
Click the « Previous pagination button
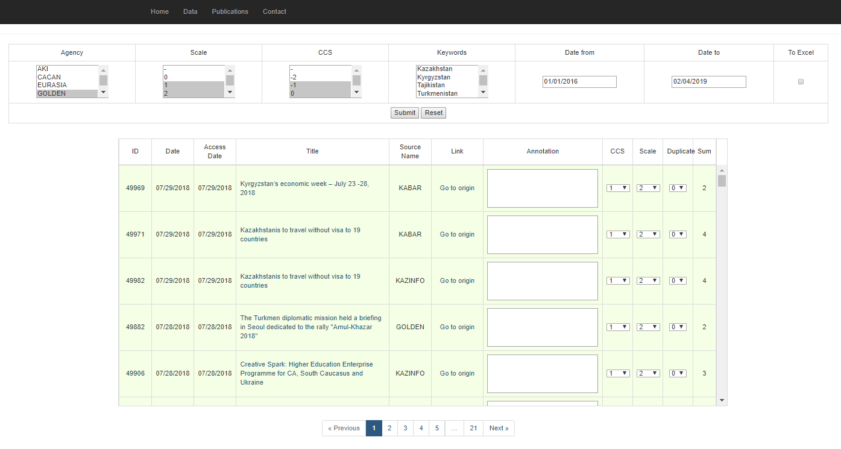click(x=344, y=428)
